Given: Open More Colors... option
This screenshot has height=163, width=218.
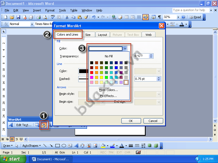Looking at the screenshot, I should (x=108, y=90).
